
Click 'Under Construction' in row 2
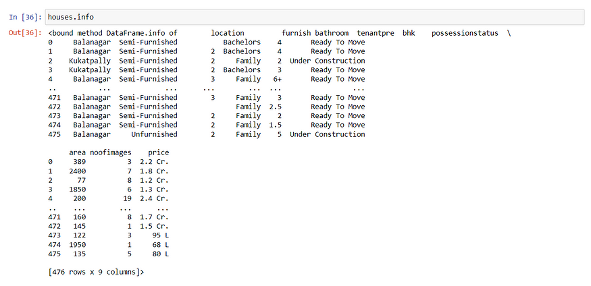point(327,61)
